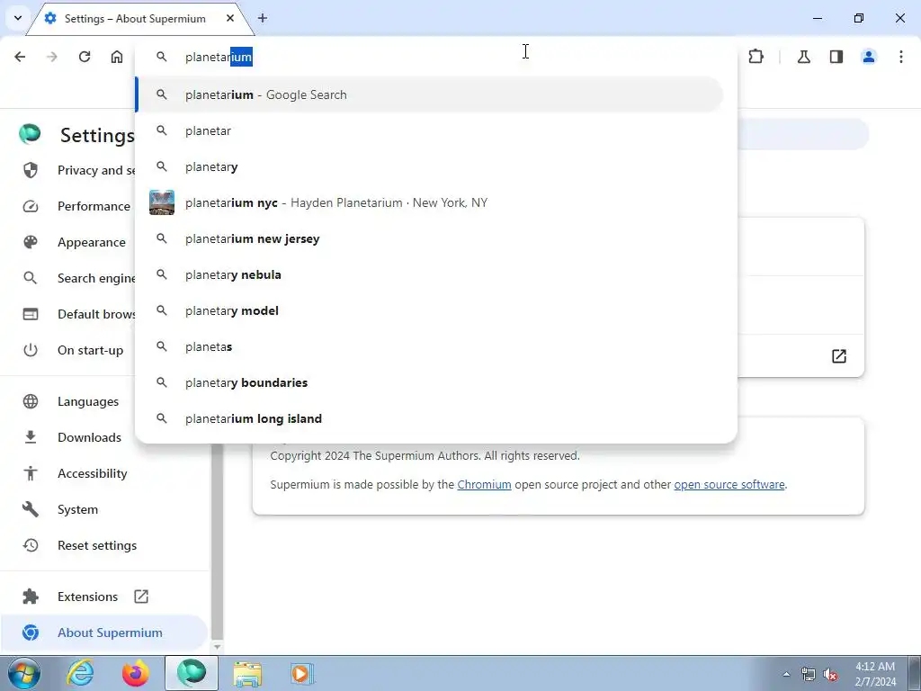Show hidden tray icons arrow
Image resolution: width=921 pixels, height=691 pixels.
(x=786, y=674)
